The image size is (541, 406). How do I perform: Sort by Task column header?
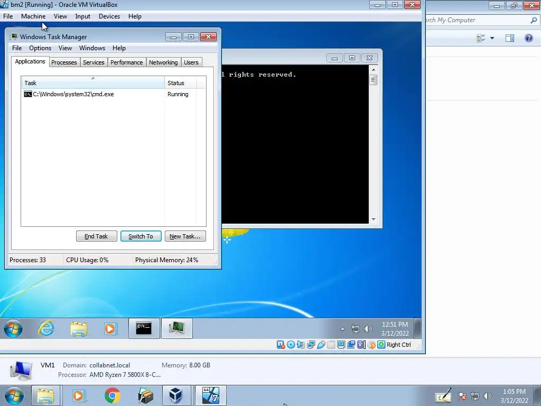click(x=93, y=83)
